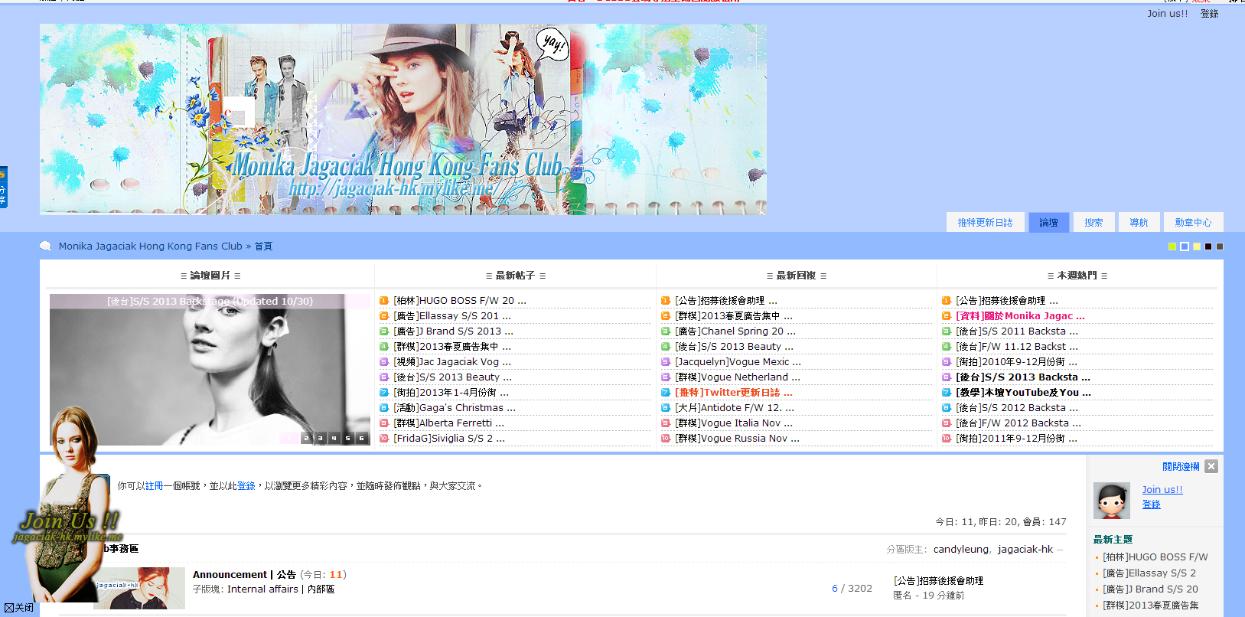Image resolution: width=1245 pixels, height=617 pixels.
Task: Click rank 1 icon beside [柏林]HUGO BOSS F/W 20
Action: 384,301
